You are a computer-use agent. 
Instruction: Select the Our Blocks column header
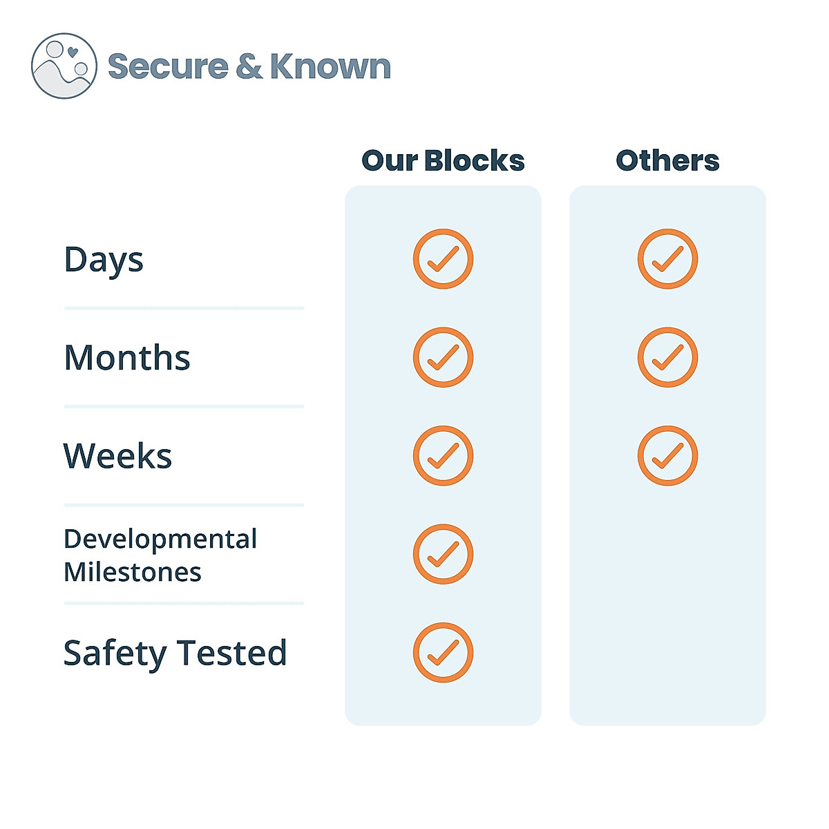[x=443, y=160]
